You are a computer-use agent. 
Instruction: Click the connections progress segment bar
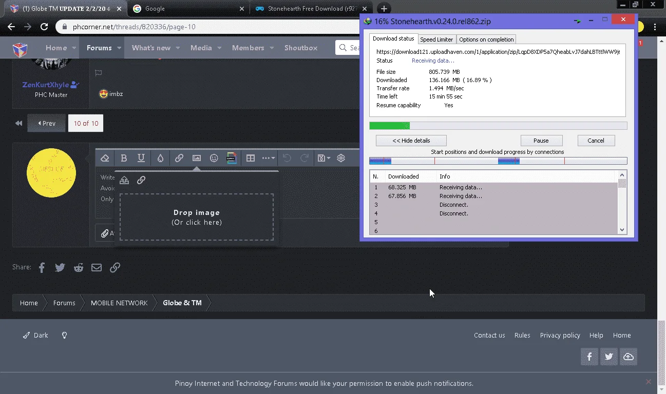[498, 161]
